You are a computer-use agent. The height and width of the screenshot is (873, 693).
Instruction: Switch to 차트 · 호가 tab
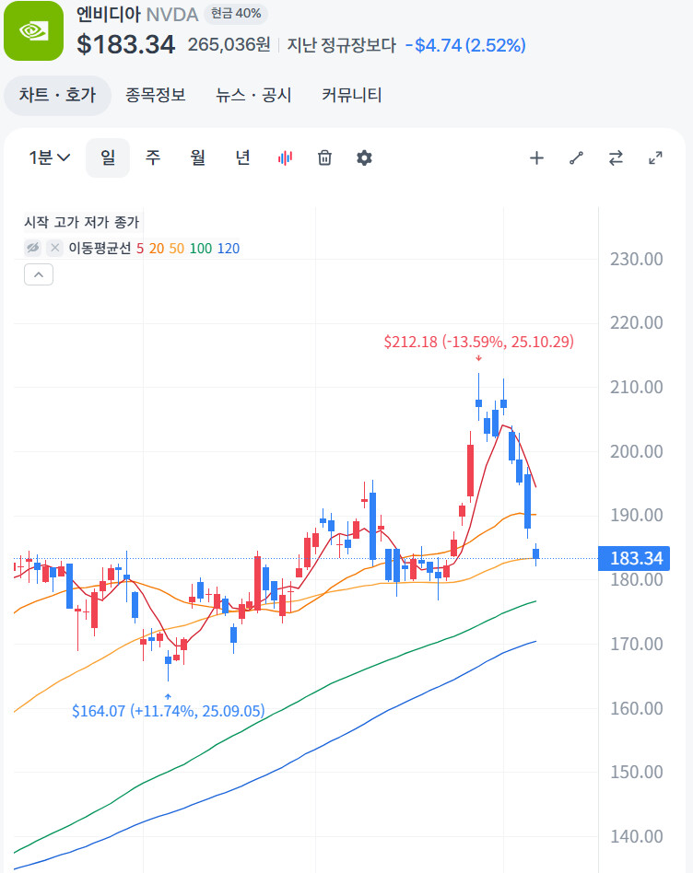point(57,95)
